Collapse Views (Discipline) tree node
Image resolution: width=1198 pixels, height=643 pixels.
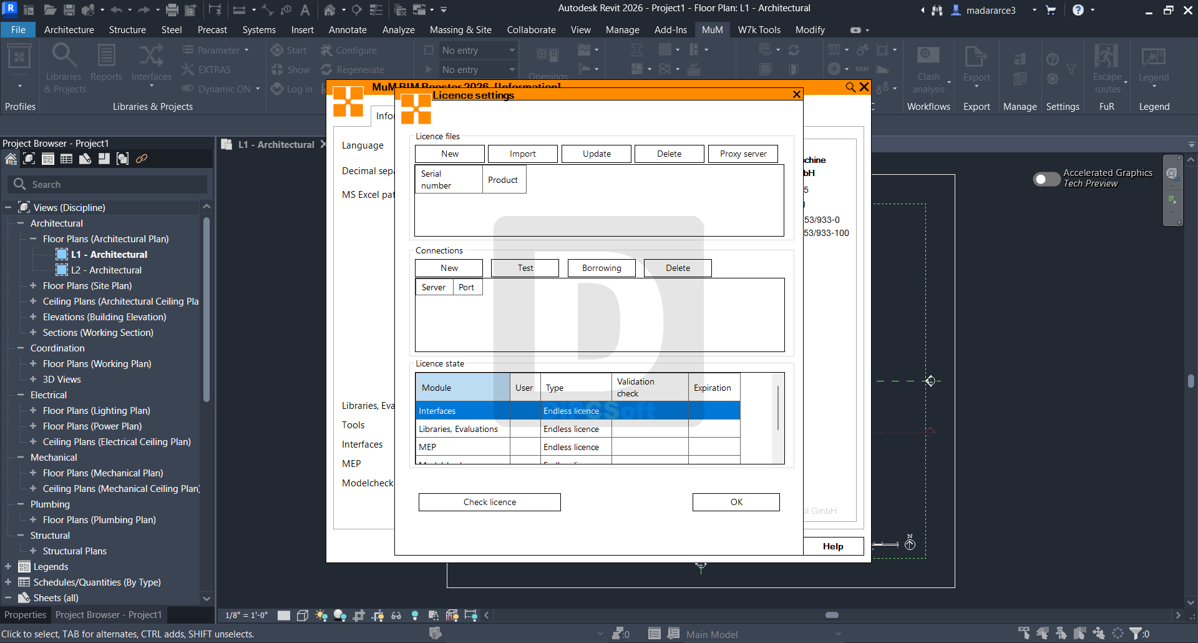[8, 207]
